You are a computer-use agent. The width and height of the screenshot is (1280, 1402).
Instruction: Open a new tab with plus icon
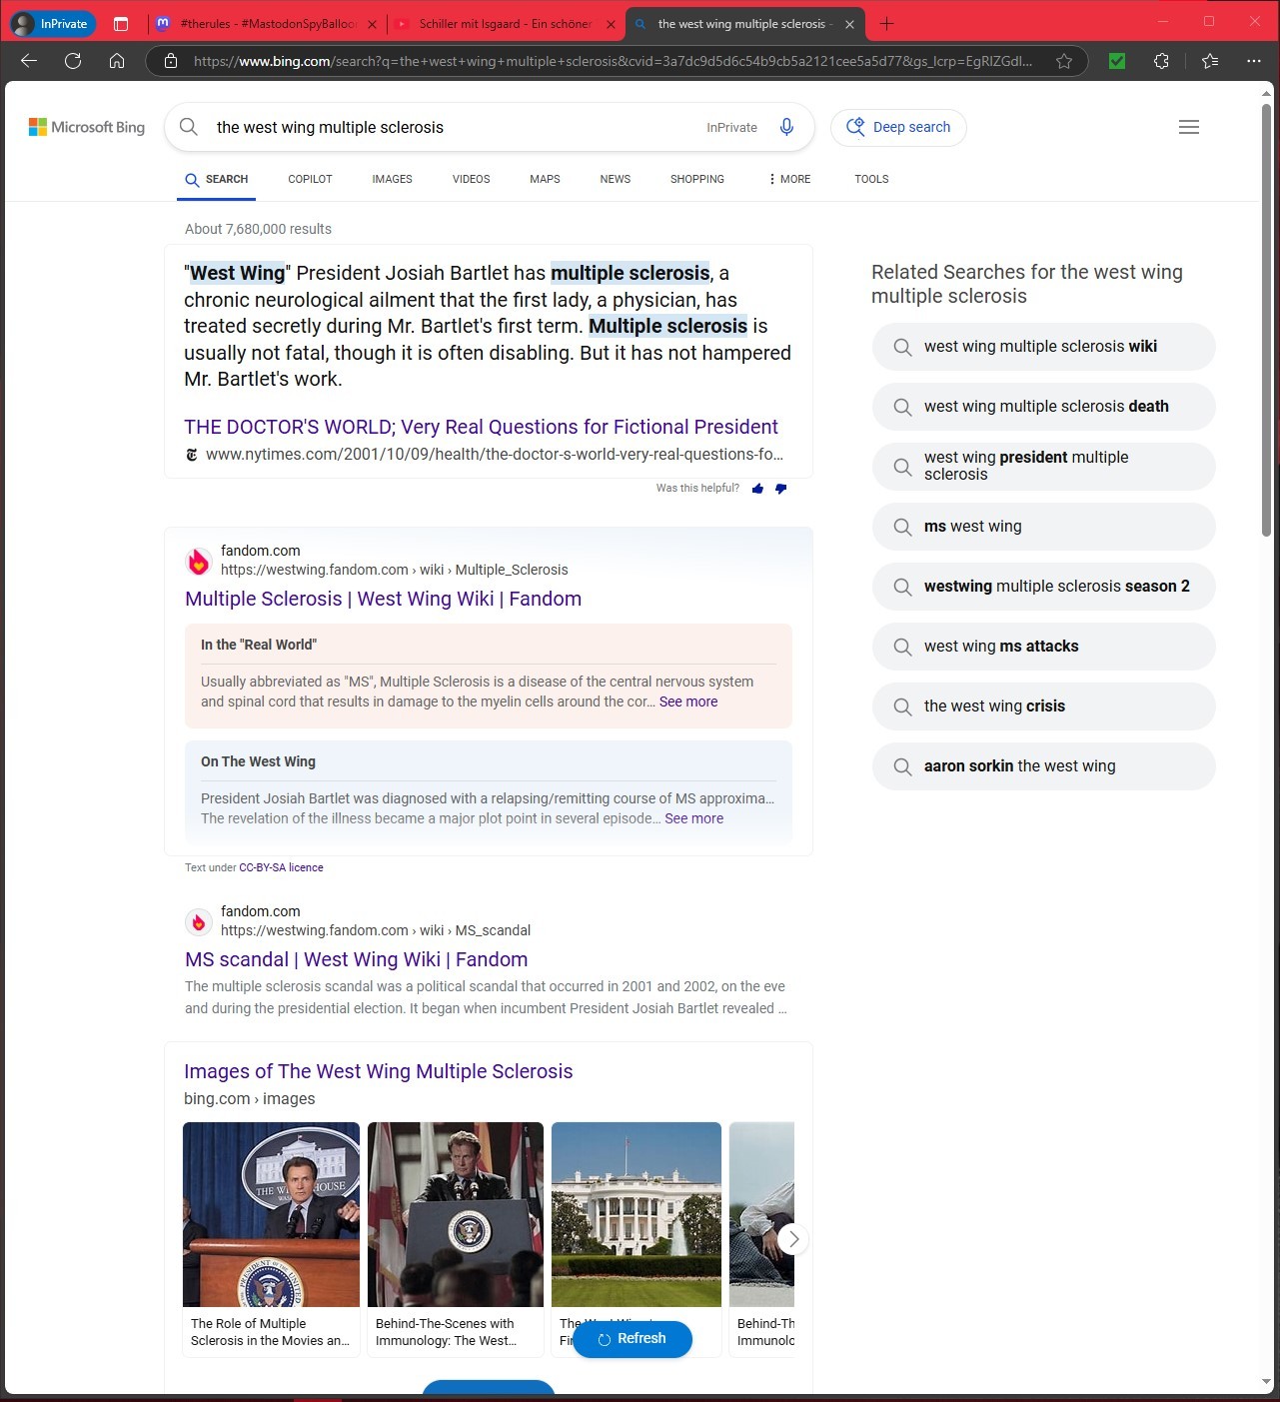886,24
